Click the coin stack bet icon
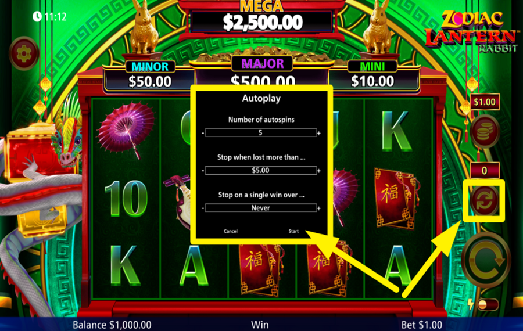Viewport: 523px width, 331px height. click(485, 131)
